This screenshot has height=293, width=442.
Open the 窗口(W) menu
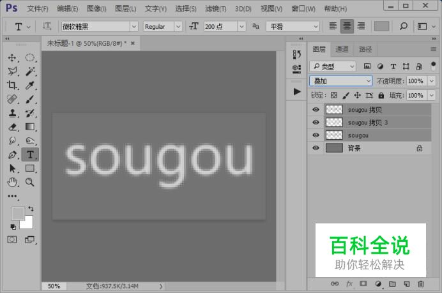(303, 9)
